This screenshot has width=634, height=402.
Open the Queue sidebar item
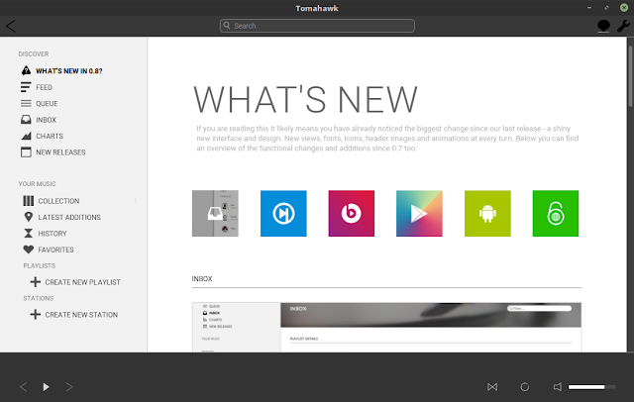click(x=47, y=103)
